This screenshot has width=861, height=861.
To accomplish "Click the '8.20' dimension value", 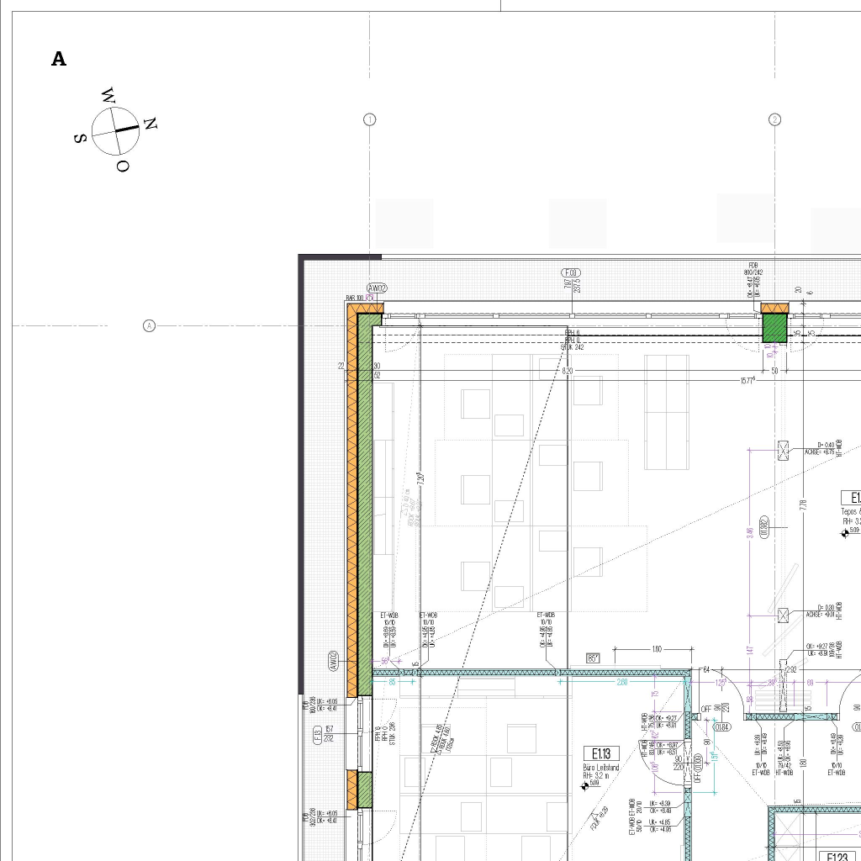I will pos(568,371).
